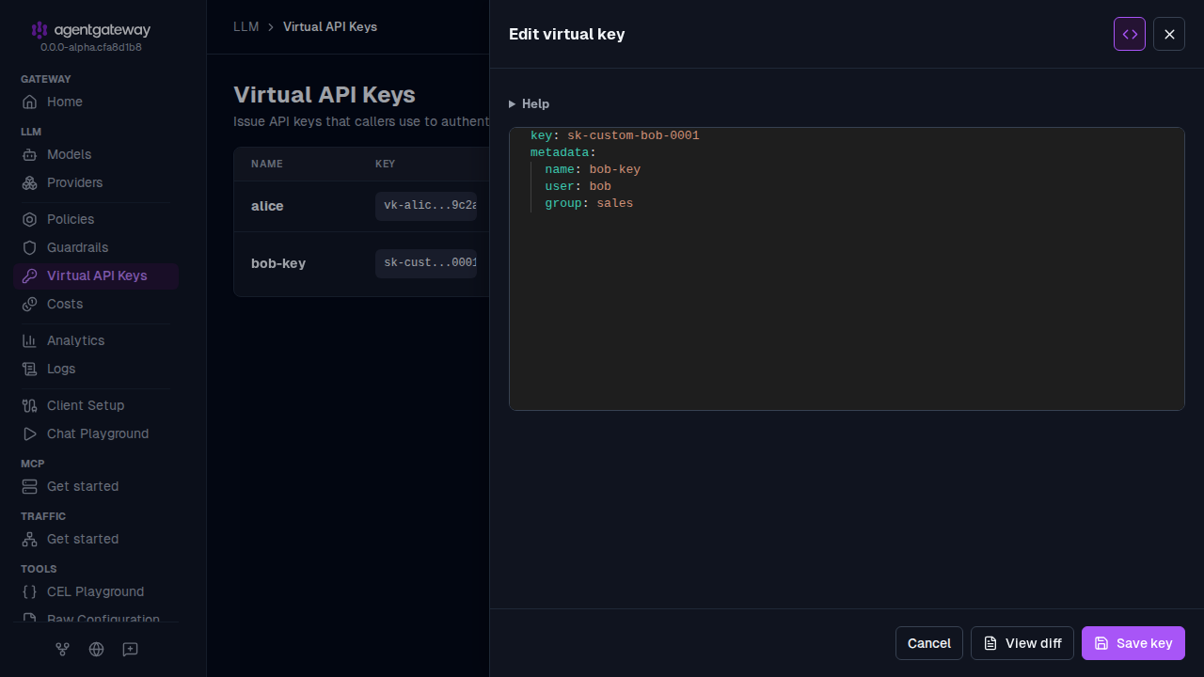Click the version label 0.0.0-alpha.cfa8d1b8
This screenshot has width=1204, height=677.
(91, 47)
